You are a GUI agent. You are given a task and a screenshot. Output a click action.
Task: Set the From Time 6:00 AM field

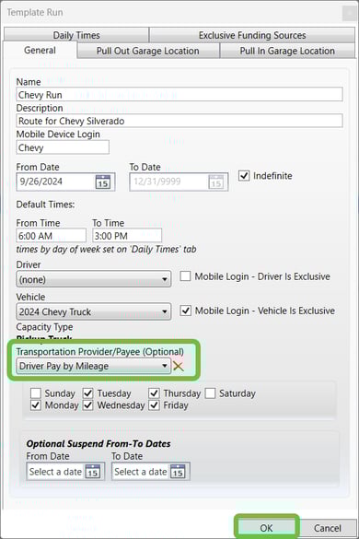[52, 236]
